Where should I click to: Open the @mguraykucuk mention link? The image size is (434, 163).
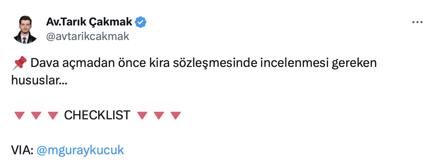[x=80, y=150]
